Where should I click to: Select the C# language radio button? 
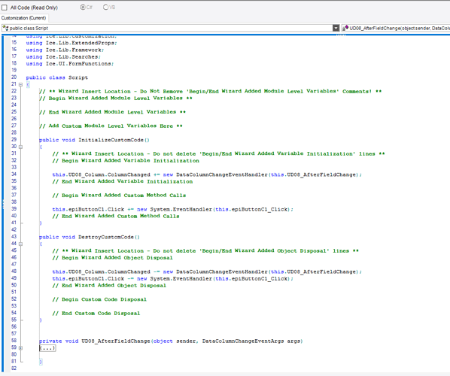click(83, 8)
